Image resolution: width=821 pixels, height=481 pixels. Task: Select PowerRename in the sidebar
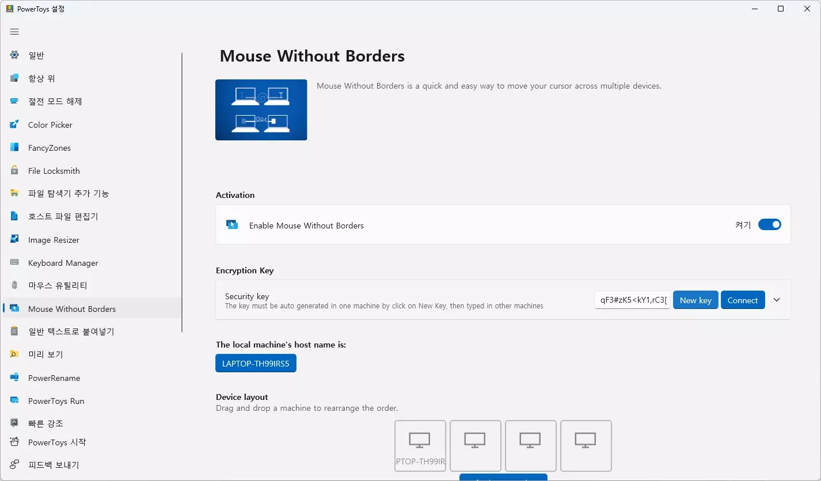point(92,377)
